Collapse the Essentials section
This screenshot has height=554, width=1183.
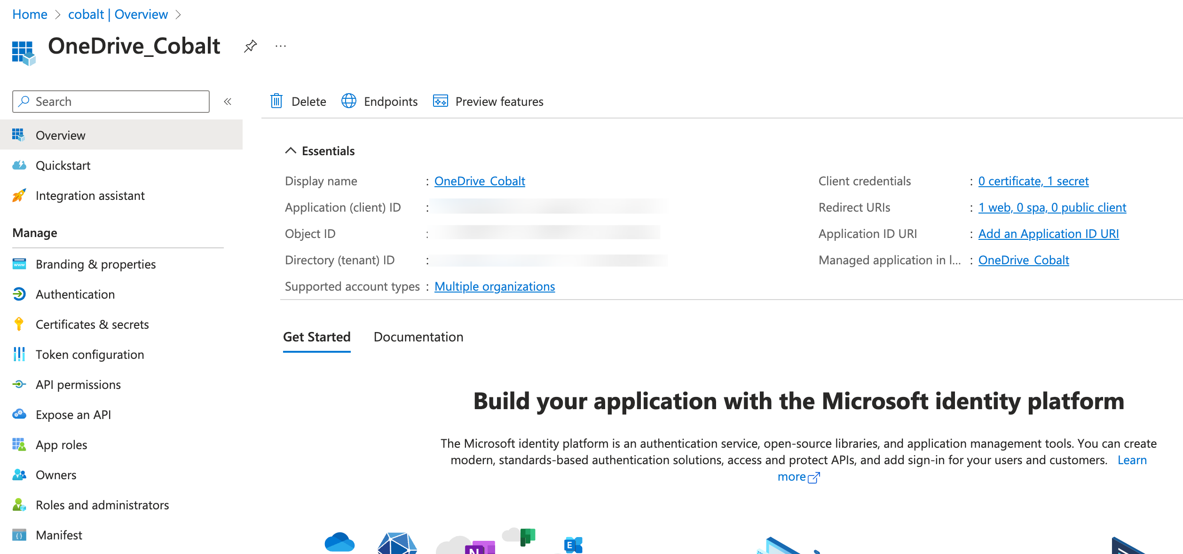pyautogui.click(x=291, y=150)
